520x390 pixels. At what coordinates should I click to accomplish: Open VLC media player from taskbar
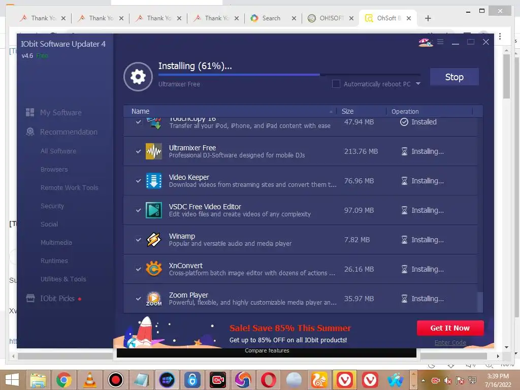(89, 380)
